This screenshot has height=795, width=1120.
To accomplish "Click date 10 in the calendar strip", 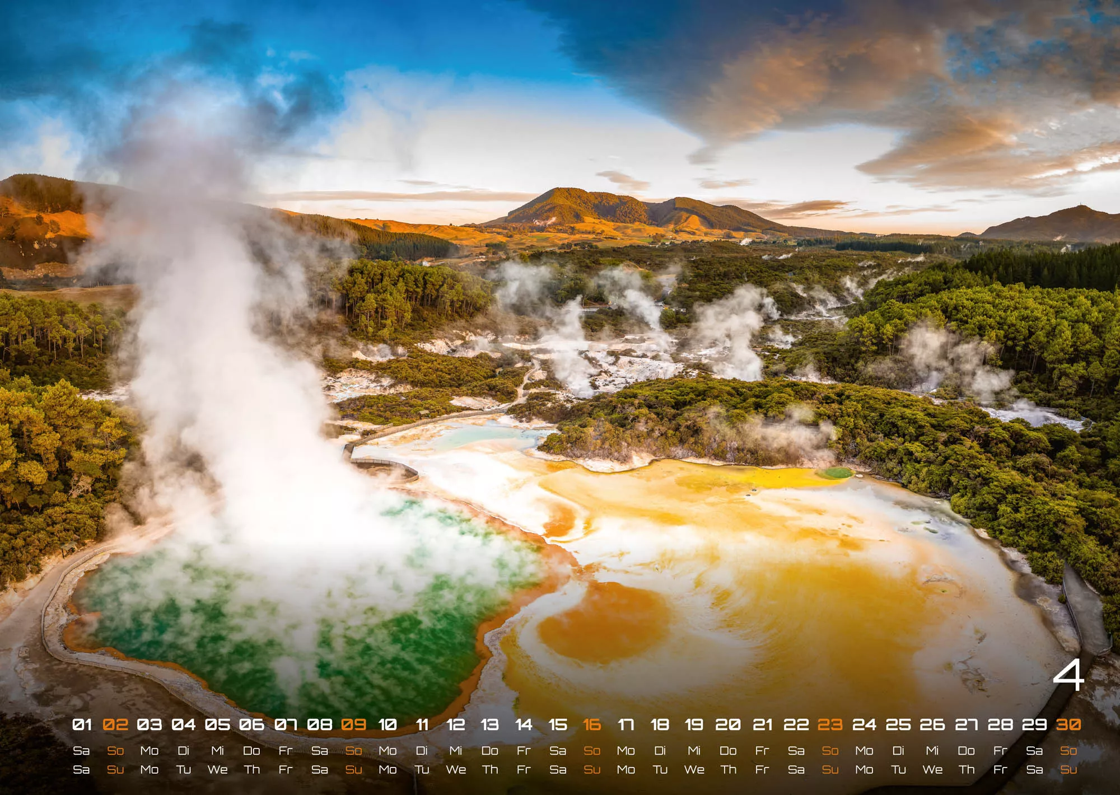I will click(x=388, y=725).
